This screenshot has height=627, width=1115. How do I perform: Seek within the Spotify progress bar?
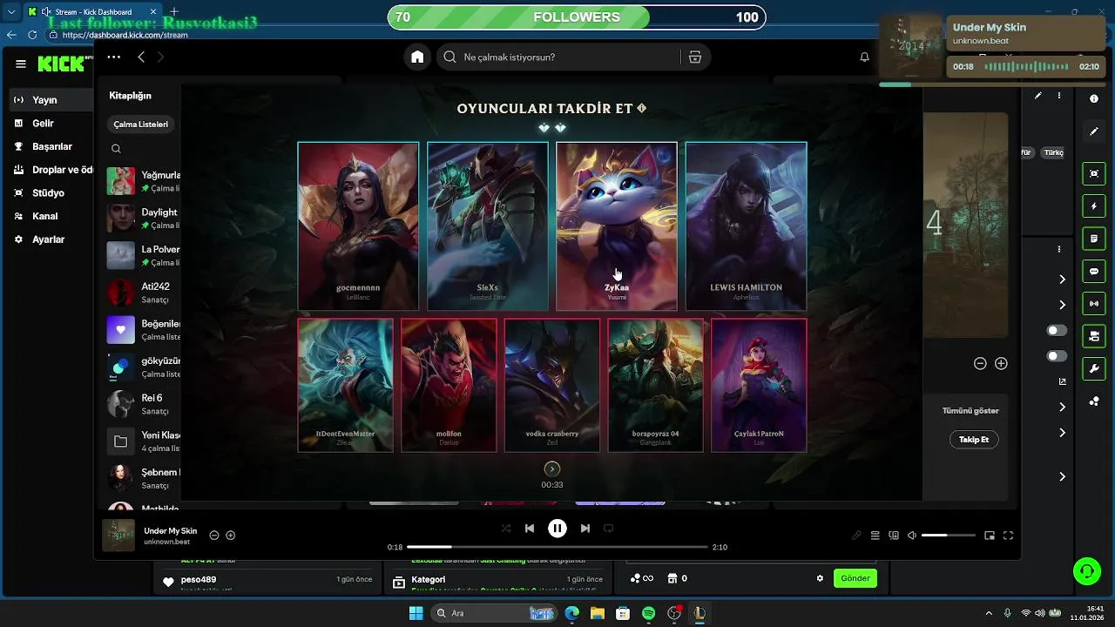tap(557, 547)
